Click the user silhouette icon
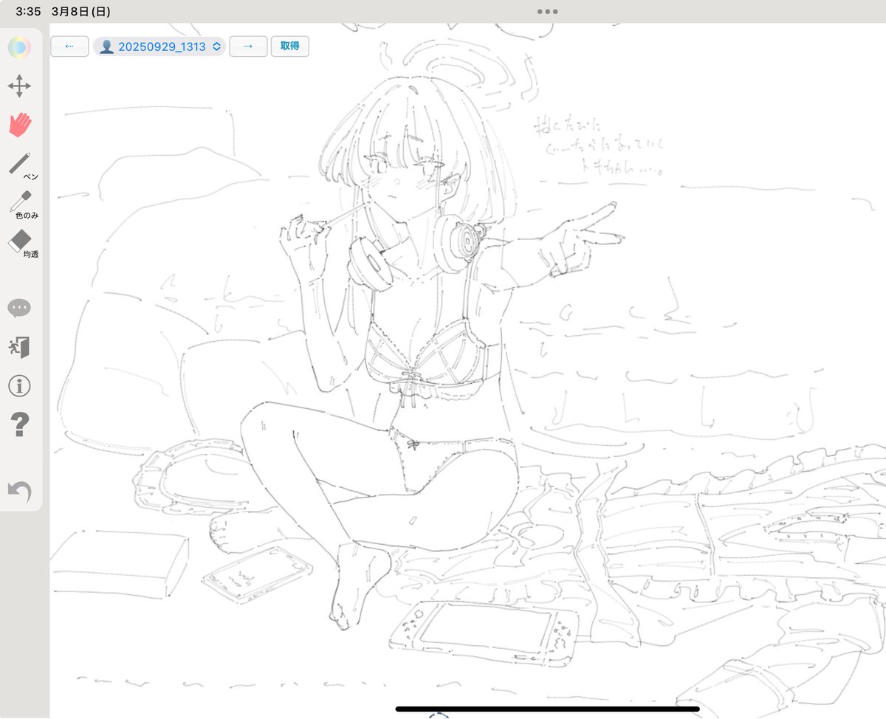 (x=108, y=46)
